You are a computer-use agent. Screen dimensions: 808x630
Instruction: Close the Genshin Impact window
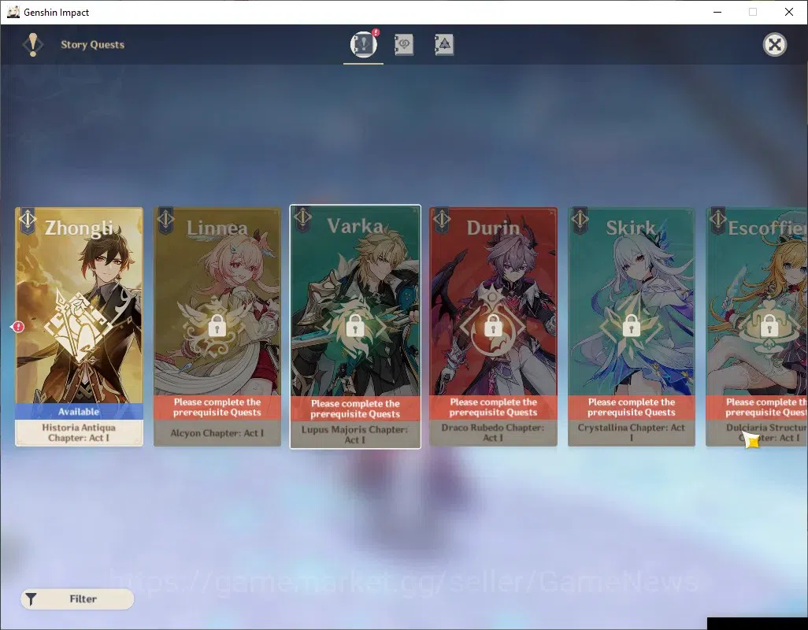pyautogui.click(x=789, y=12)
